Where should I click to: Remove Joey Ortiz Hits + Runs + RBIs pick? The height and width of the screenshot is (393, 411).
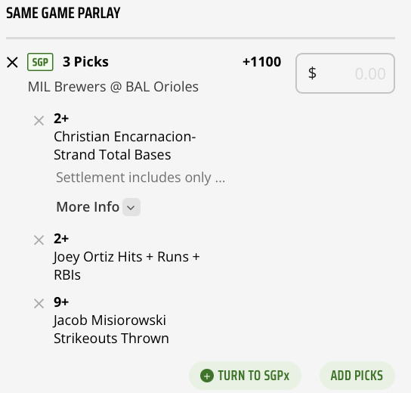coord(39,240)
